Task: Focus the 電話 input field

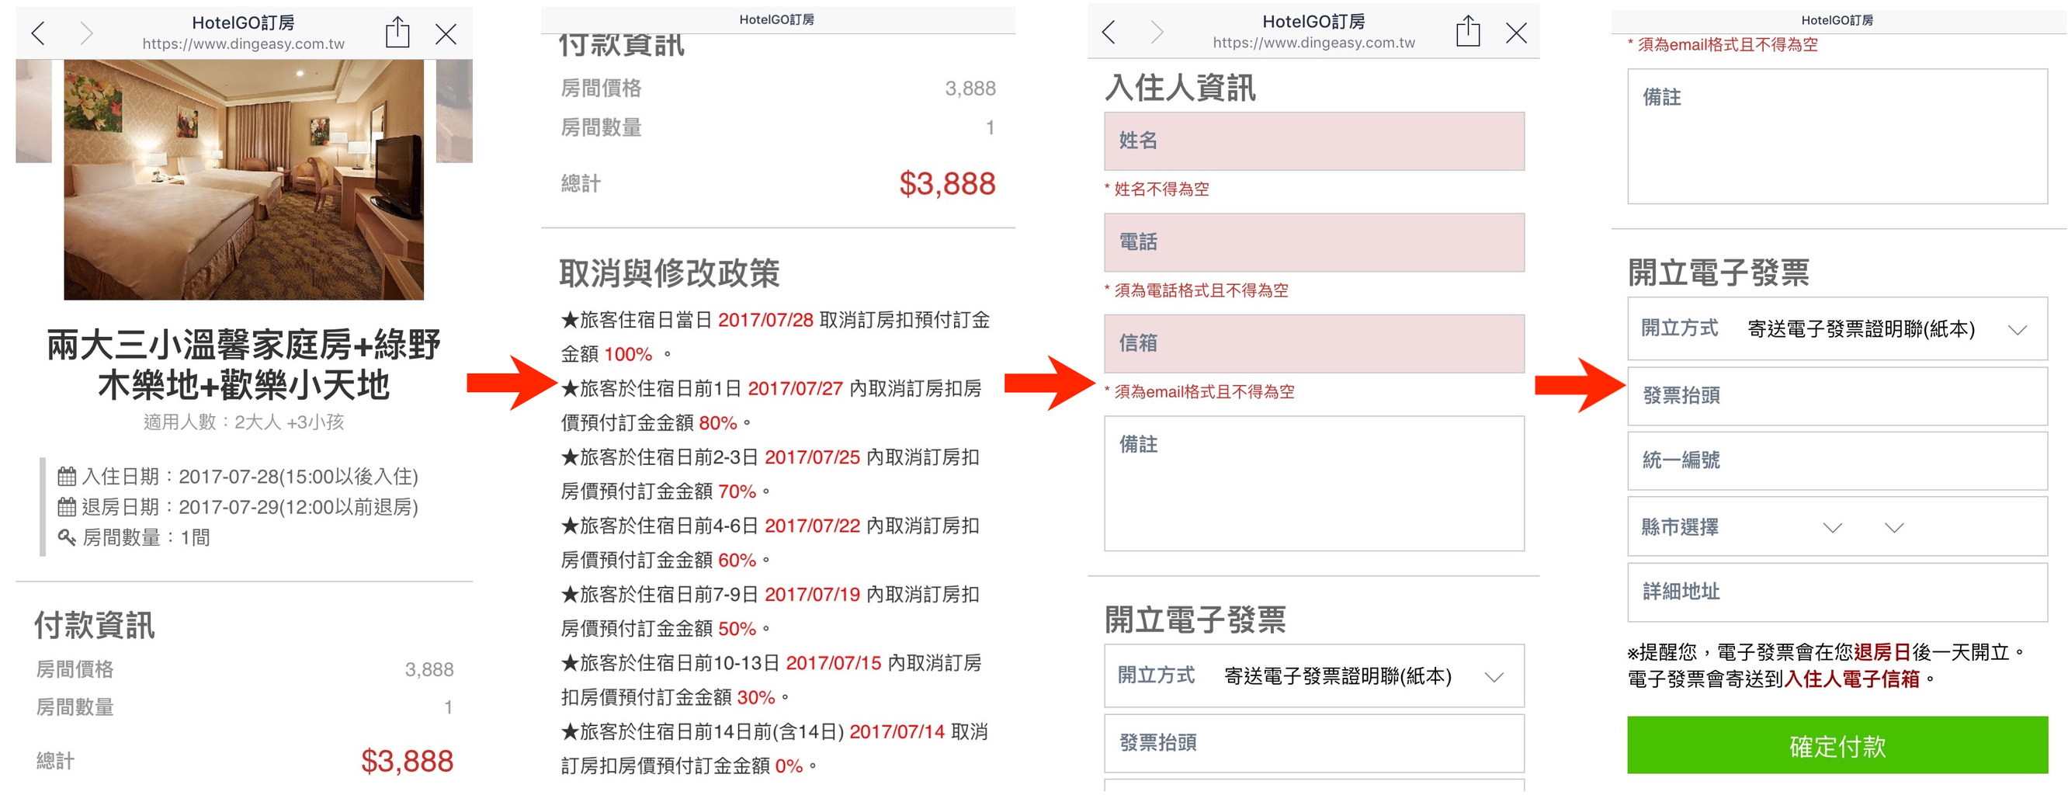Action: pos(1314,241)
